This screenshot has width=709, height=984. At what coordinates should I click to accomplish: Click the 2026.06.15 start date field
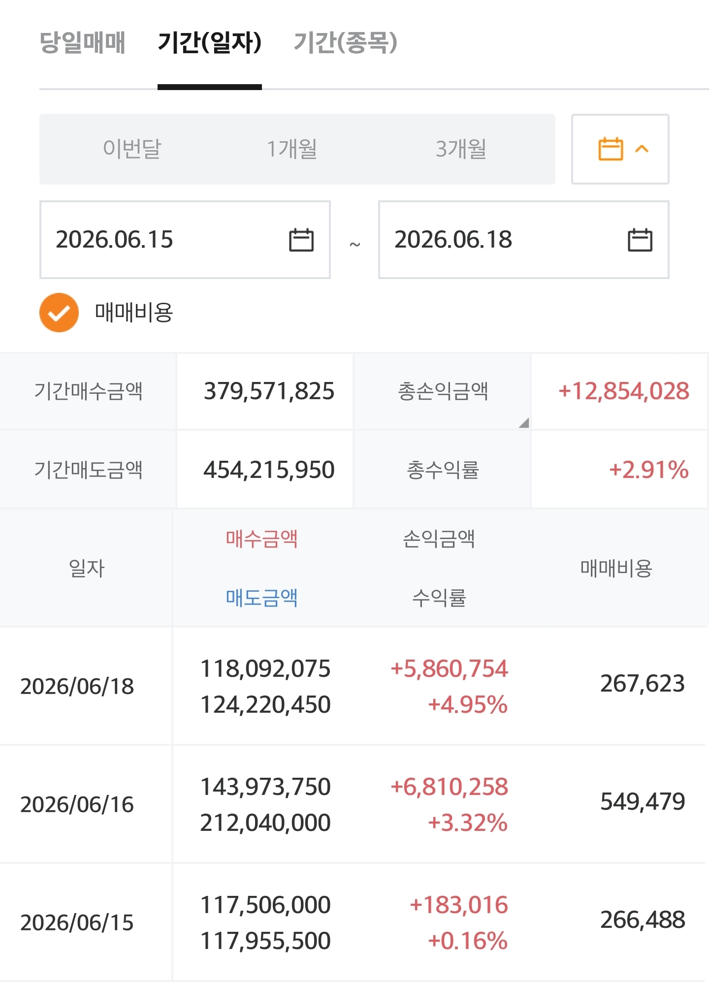coord(185,240)
